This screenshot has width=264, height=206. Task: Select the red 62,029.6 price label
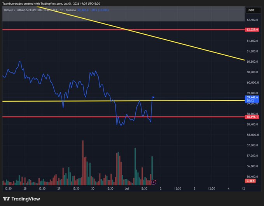click(x=252, y=30)
